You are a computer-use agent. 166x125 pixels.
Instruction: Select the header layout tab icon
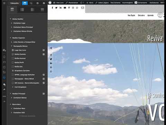click(x=12, y=9)
